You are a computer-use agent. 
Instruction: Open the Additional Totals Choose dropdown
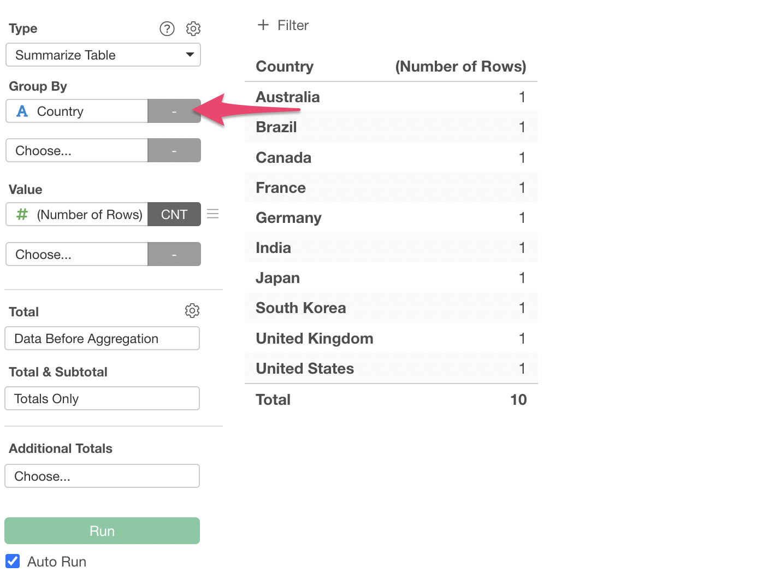(x=102, y=476)
